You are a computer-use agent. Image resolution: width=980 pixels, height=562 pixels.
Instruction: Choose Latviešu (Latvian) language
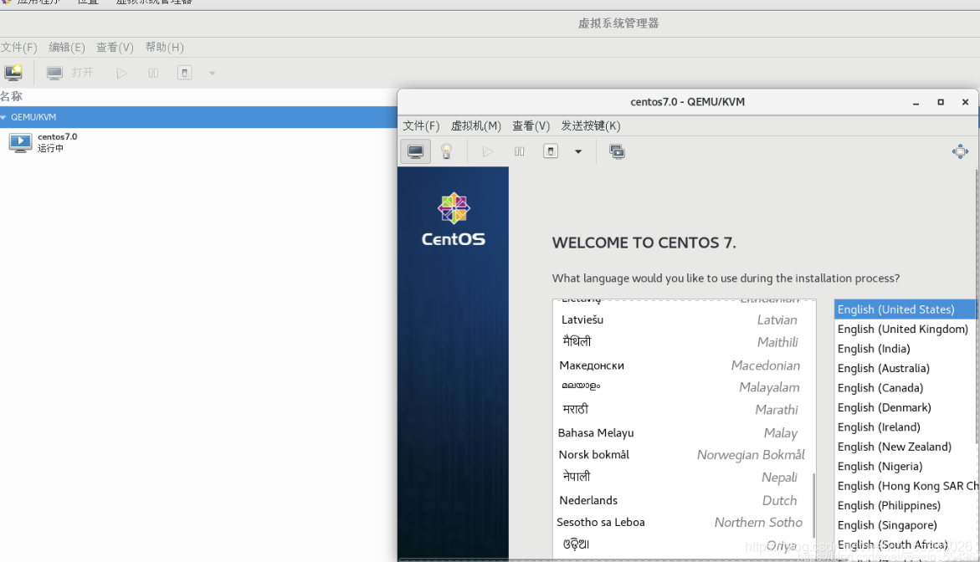tap(682, 319)
